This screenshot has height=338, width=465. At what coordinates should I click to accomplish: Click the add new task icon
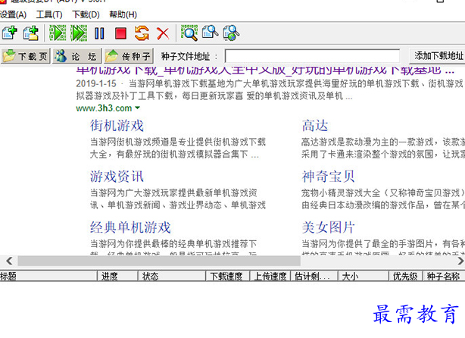(x=10, y=33)
